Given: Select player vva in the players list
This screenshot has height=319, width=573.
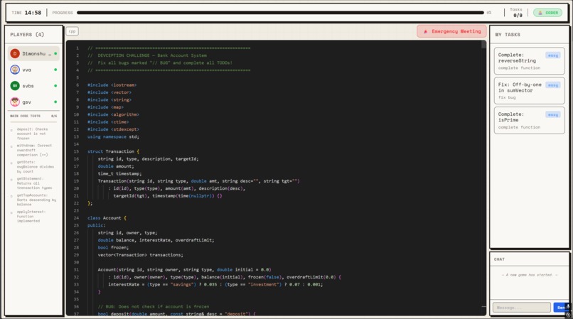Looking at the screenshot, I should coord(33,70).
